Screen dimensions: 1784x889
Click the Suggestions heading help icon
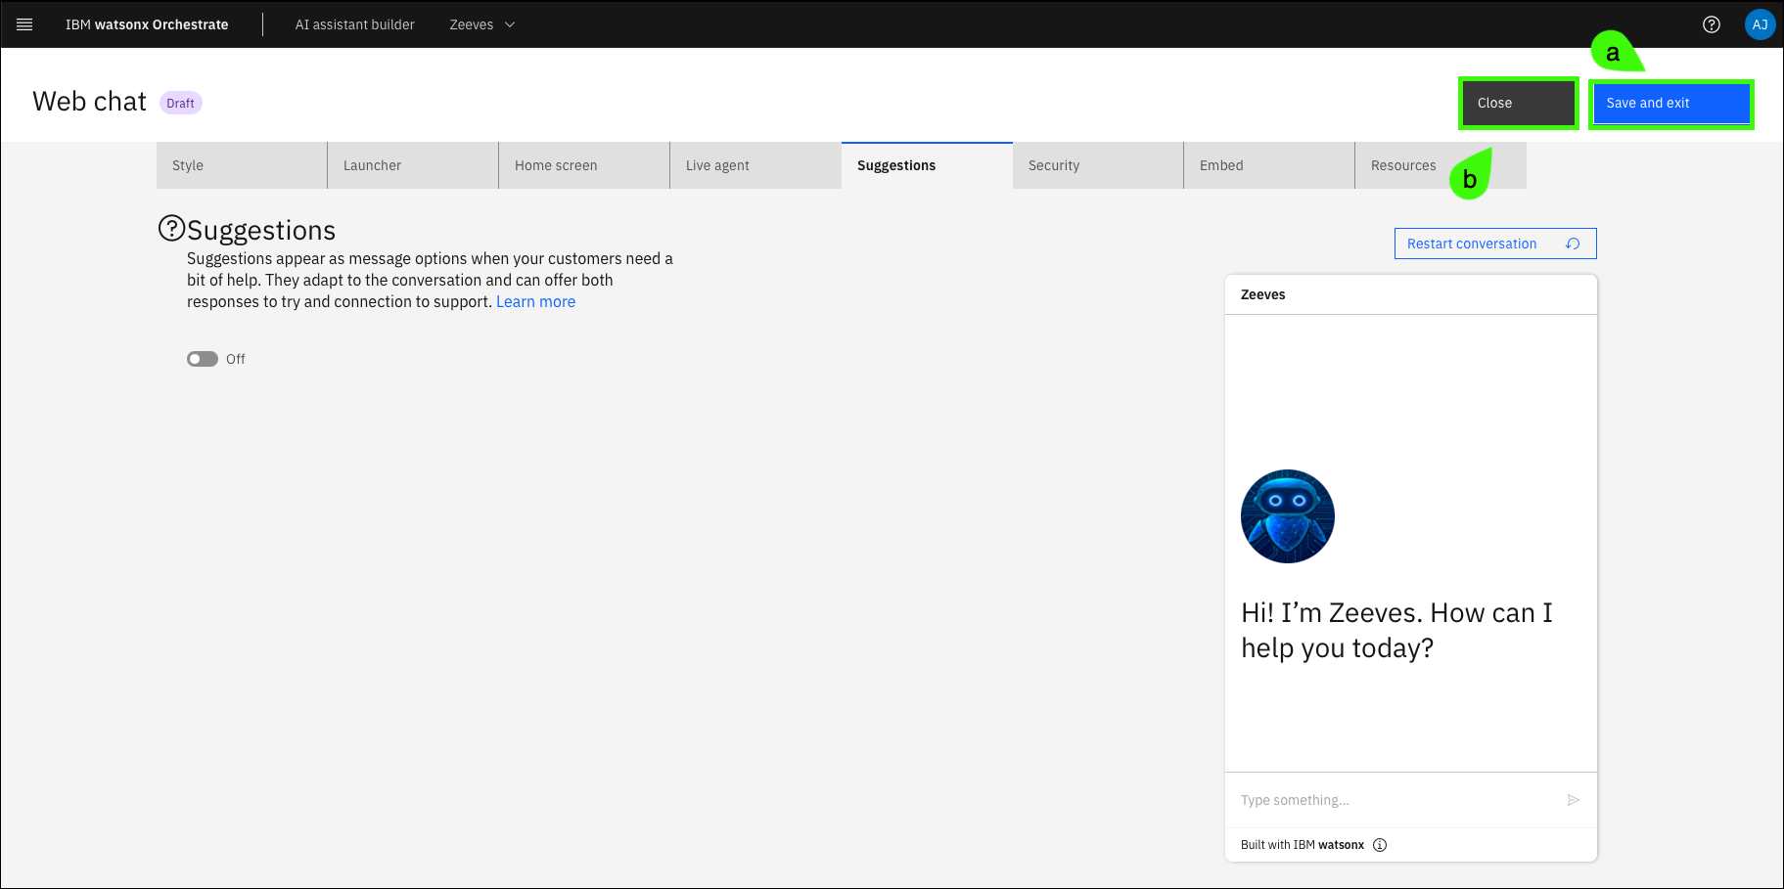(171, 228)
